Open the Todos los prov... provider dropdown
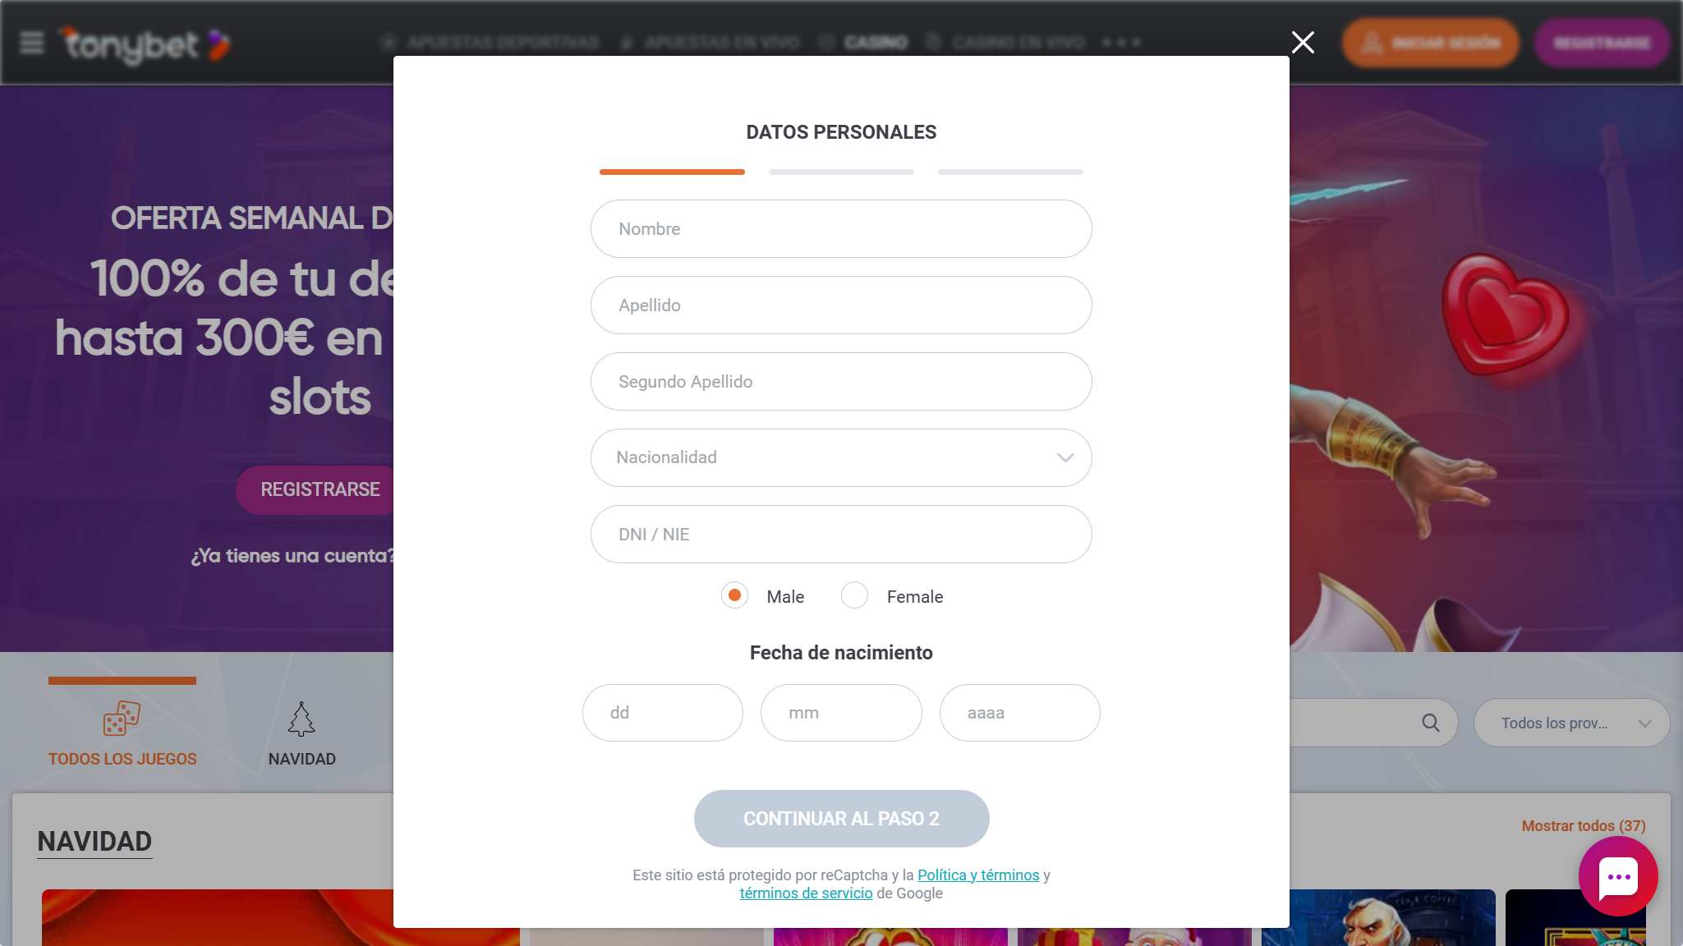The image size is (1683, 946). 1571,723
